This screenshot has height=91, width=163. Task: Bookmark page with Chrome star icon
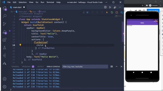(143, 6)
